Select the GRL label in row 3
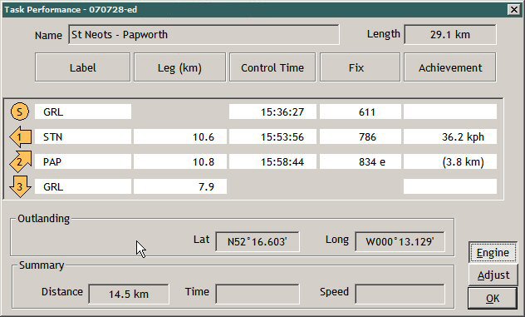The image size is (525, 317). [x=83, y=186]
